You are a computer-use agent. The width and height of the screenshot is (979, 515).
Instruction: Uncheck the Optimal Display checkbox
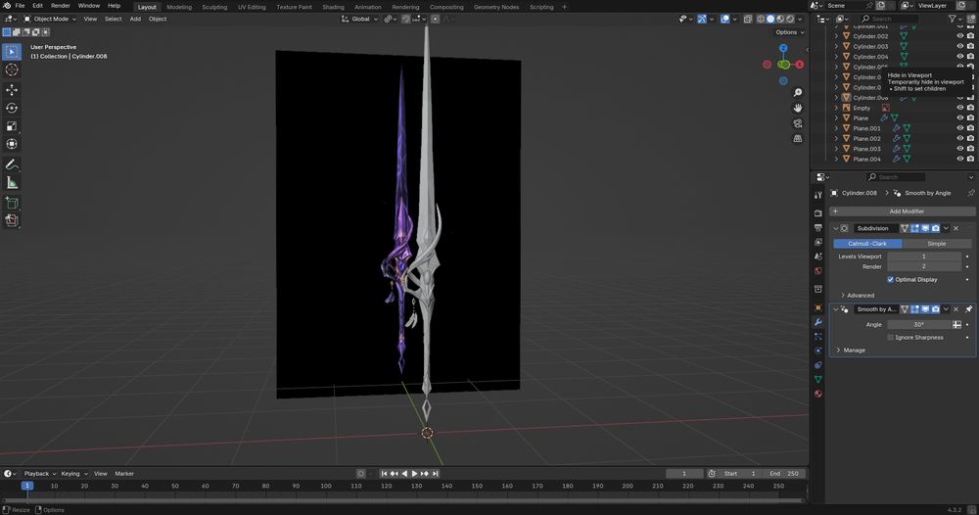890,279
